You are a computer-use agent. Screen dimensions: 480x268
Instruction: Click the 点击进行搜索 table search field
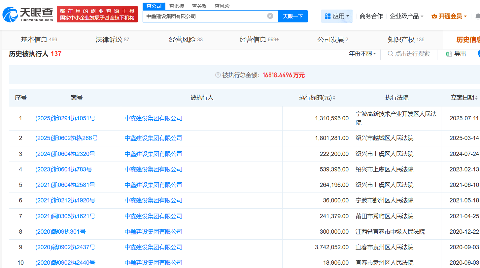click(x=412, y=54)
